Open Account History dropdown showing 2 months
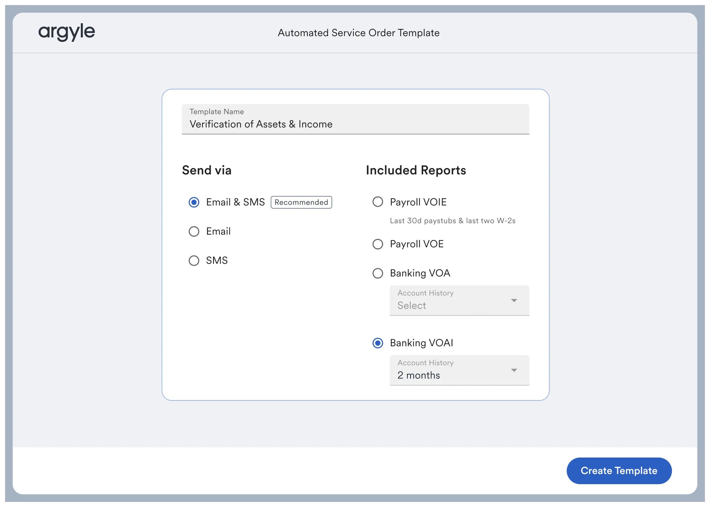Viewport: 710px width, 507px height. (x=459, y=370)
